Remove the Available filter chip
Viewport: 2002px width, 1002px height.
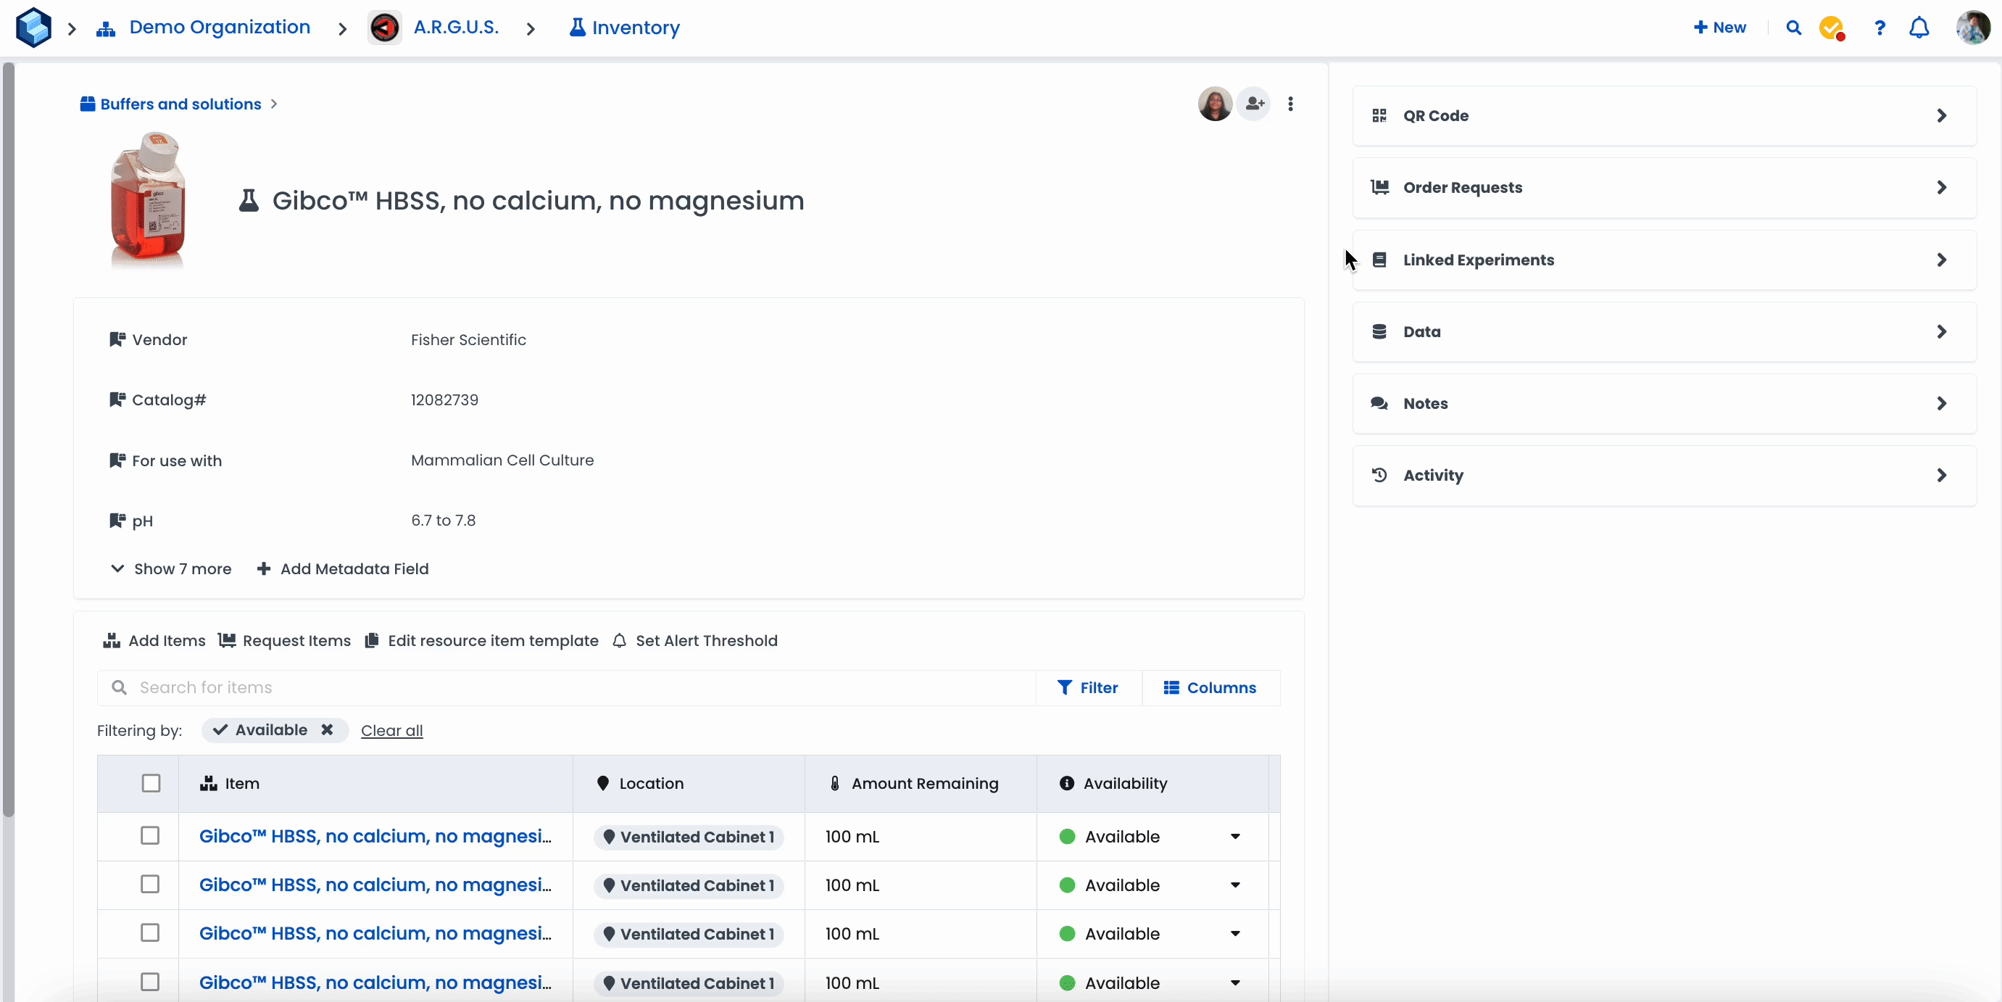pyautogui.click(x=327, y=729)
